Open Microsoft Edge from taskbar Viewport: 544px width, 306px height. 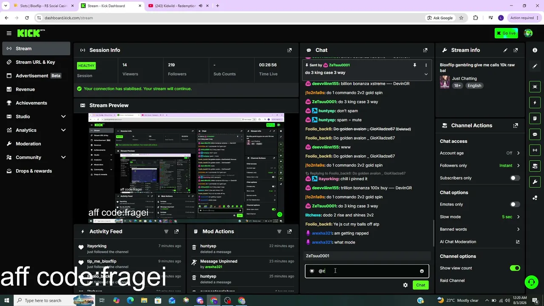tap(130, 300)
